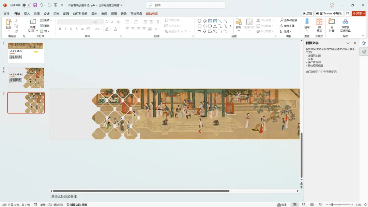The image size is (368, 207).
Task: Open the font size dropdown
Action: click(102, 22)
